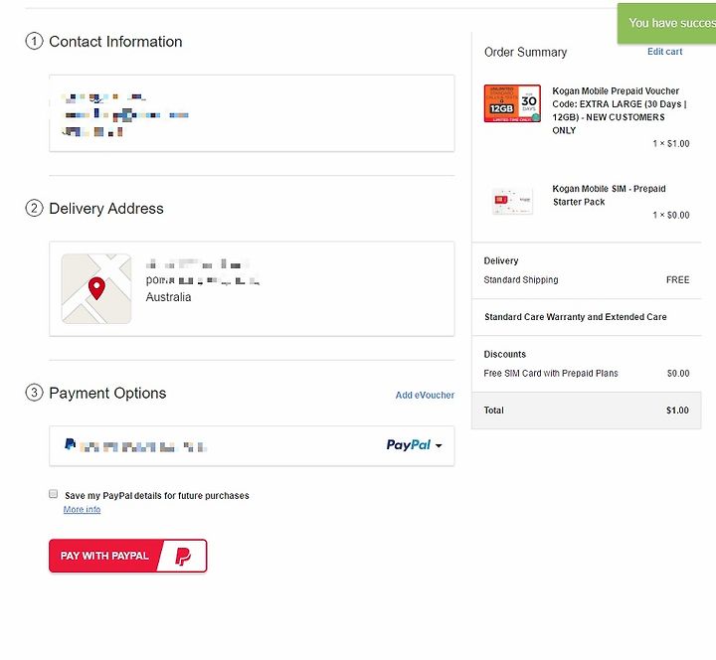Click the 1 × $1.00 voucher price
This screenshot has width=716, height=660.
[x=671, y=144]
